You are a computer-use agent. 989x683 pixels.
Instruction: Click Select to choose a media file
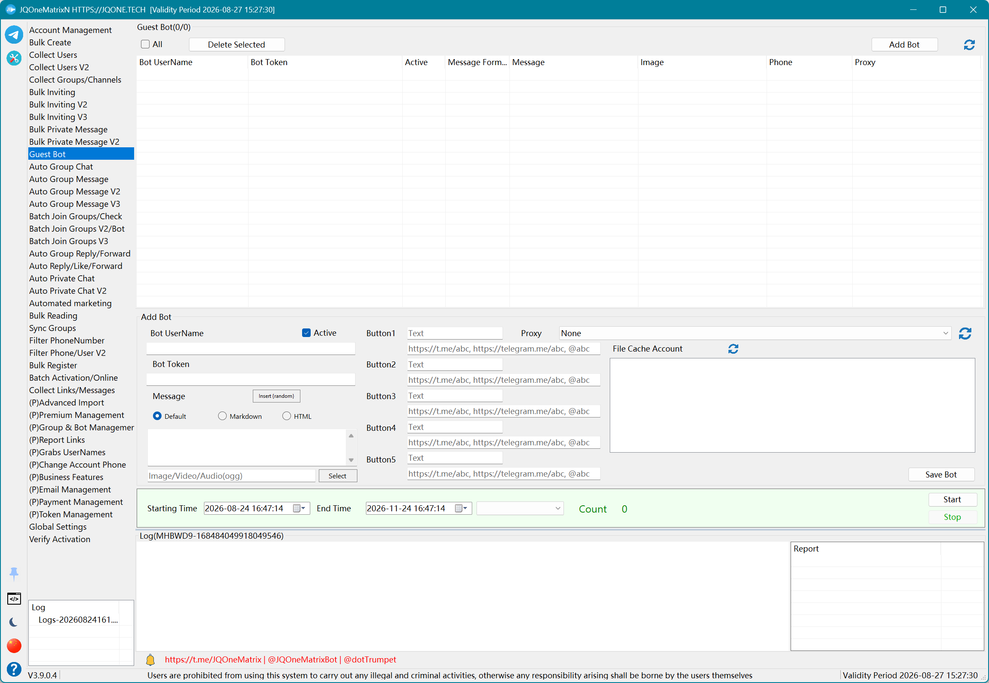(338, 476)
